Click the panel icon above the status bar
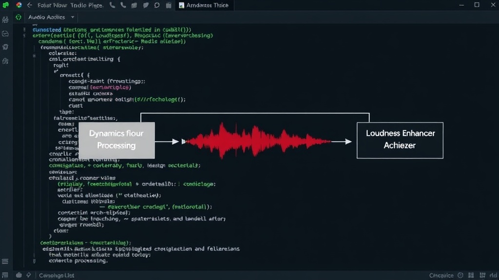This screenshot has height=280, width=499. (x=5, y=262)
